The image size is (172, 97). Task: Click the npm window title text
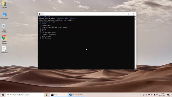pos(42,14)
